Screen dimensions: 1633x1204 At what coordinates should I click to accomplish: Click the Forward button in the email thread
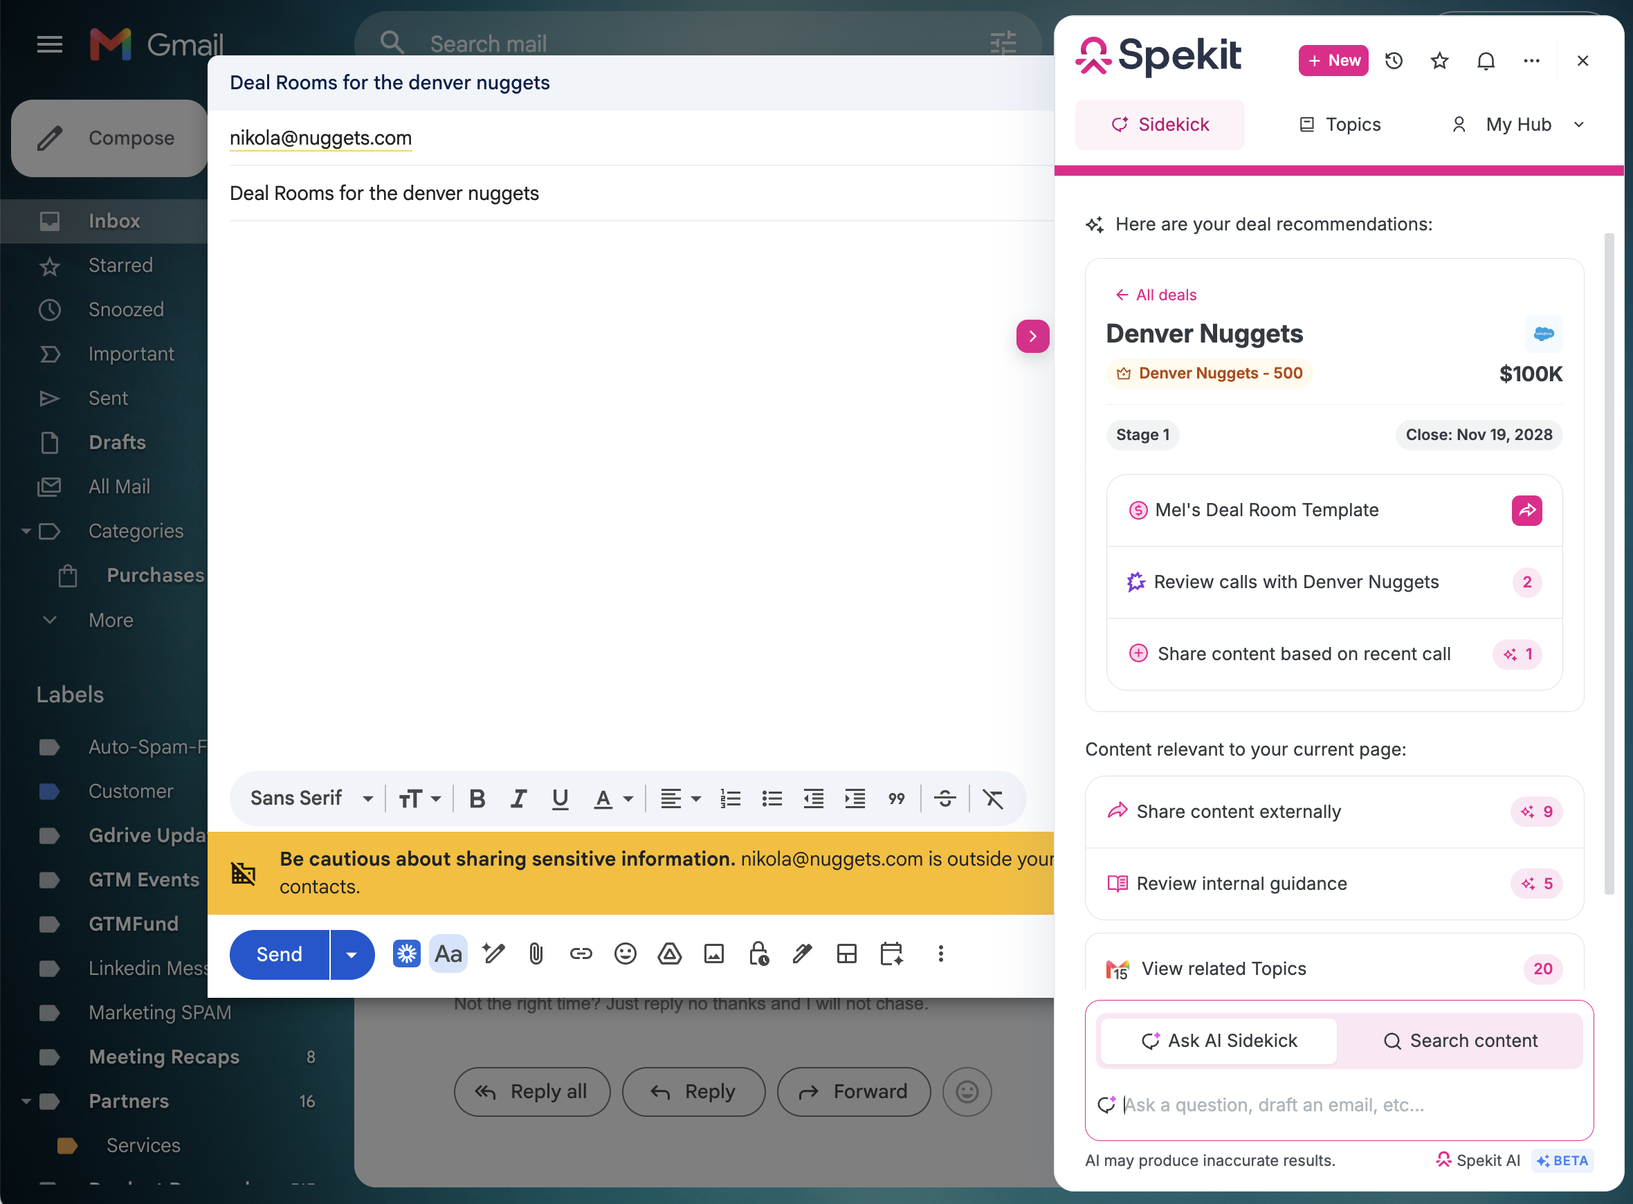coord(854,1091)
